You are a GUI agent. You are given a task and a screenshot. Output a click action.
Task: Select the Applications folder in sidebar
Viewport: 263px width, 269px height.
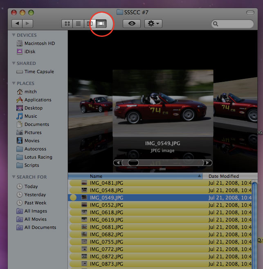[x=38, y=100]
